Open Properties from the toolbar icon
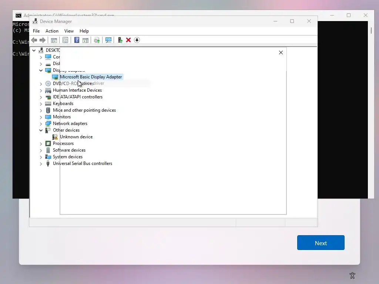The image size is (379, 284). tap(65, 40)
